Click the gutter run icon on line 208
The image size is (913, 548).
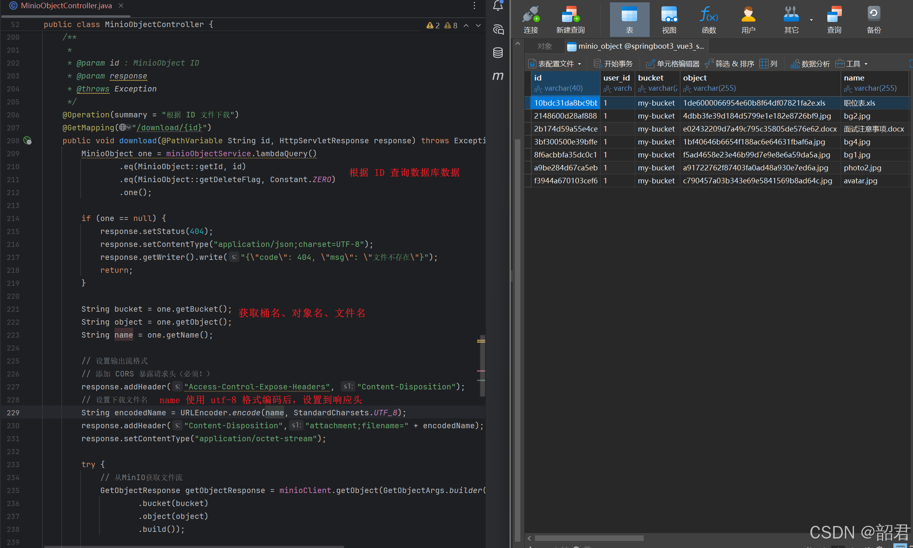point(27,141)
